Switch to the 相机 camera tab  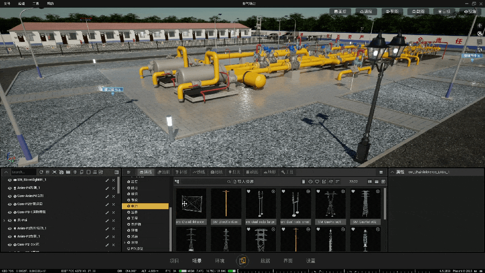point(217,172)
